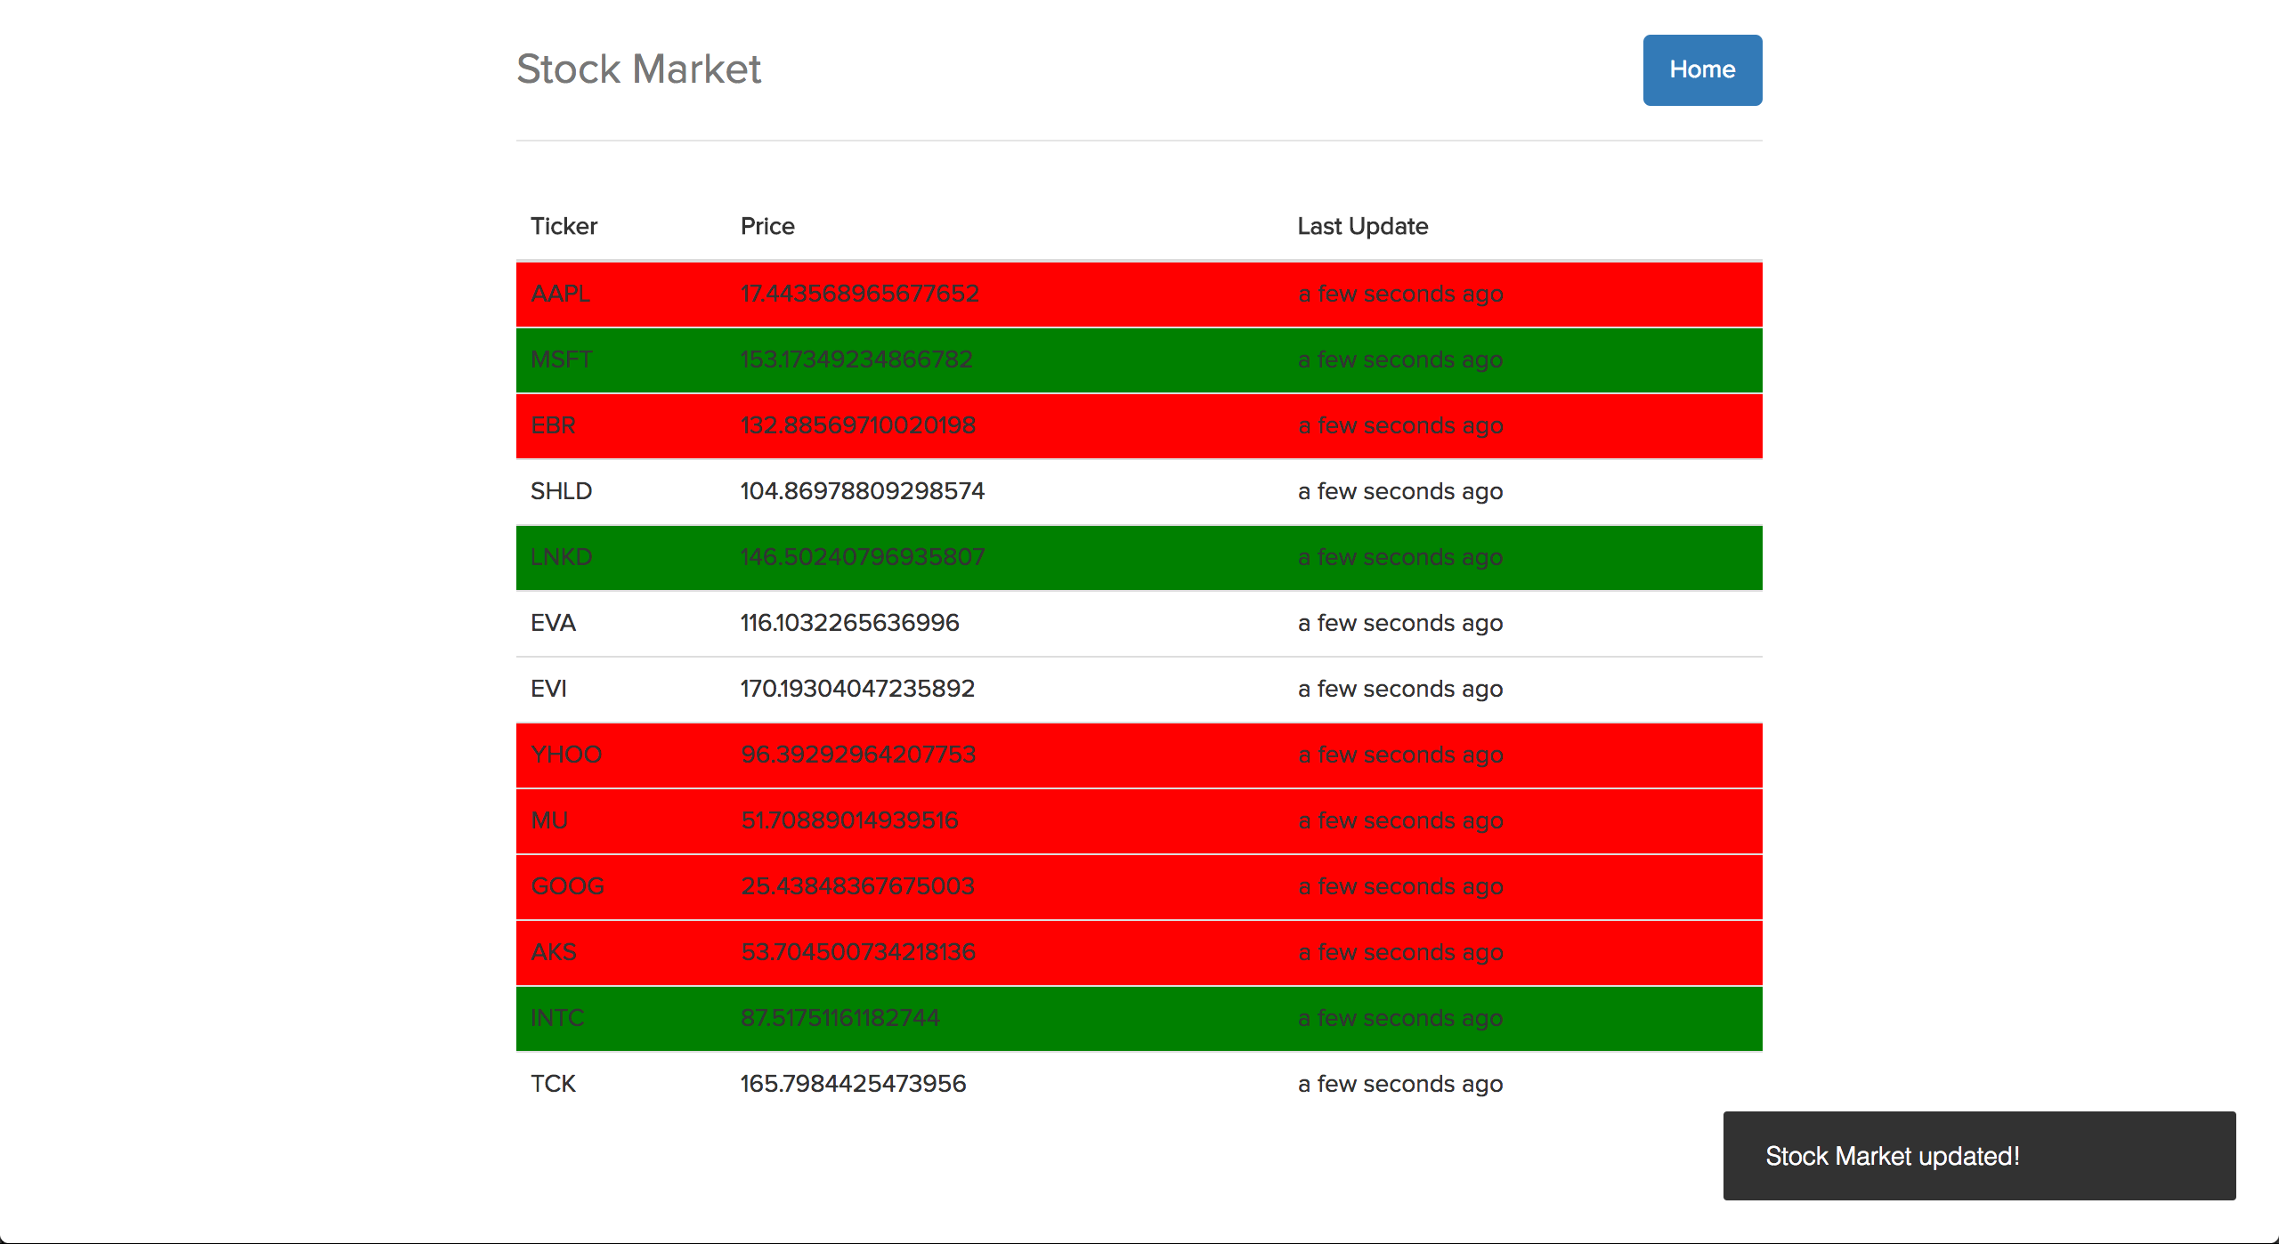Click TCK last update timestamp

point(1399,1084)
